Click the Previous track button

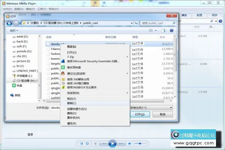coord(104,143)
